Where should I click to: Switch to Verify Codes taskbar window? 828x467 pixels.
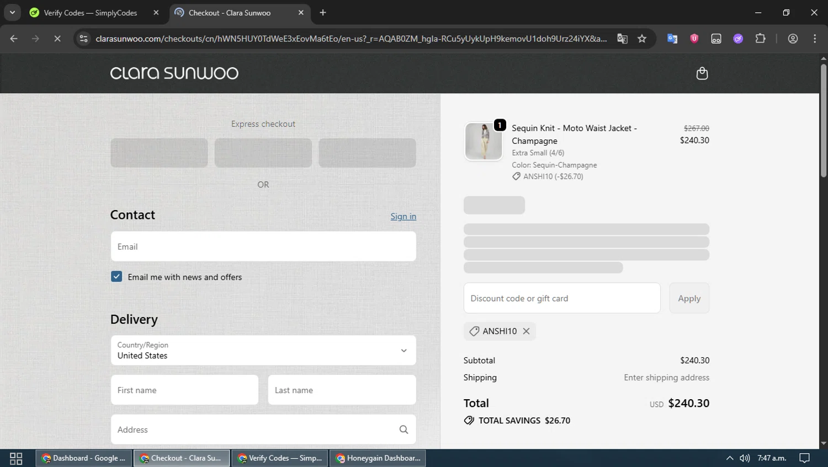[x=280, y=458]
